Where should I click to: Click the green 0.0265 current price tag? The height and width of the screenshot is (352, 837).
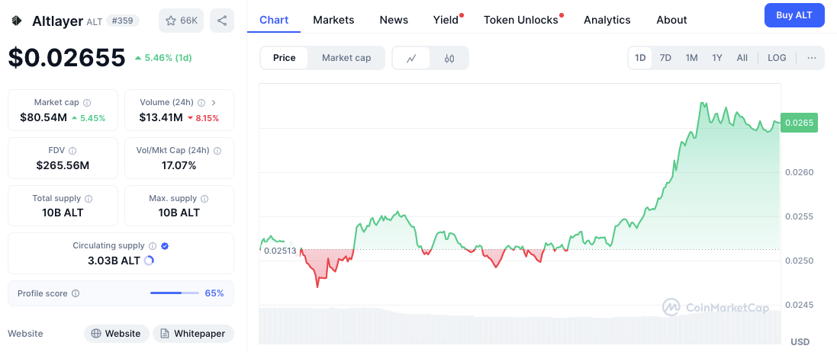click(x=799, y=123)
